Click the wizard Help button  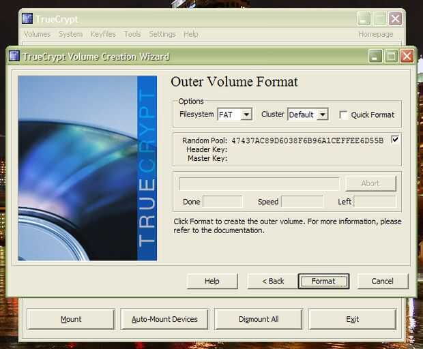tap(212, 281)
